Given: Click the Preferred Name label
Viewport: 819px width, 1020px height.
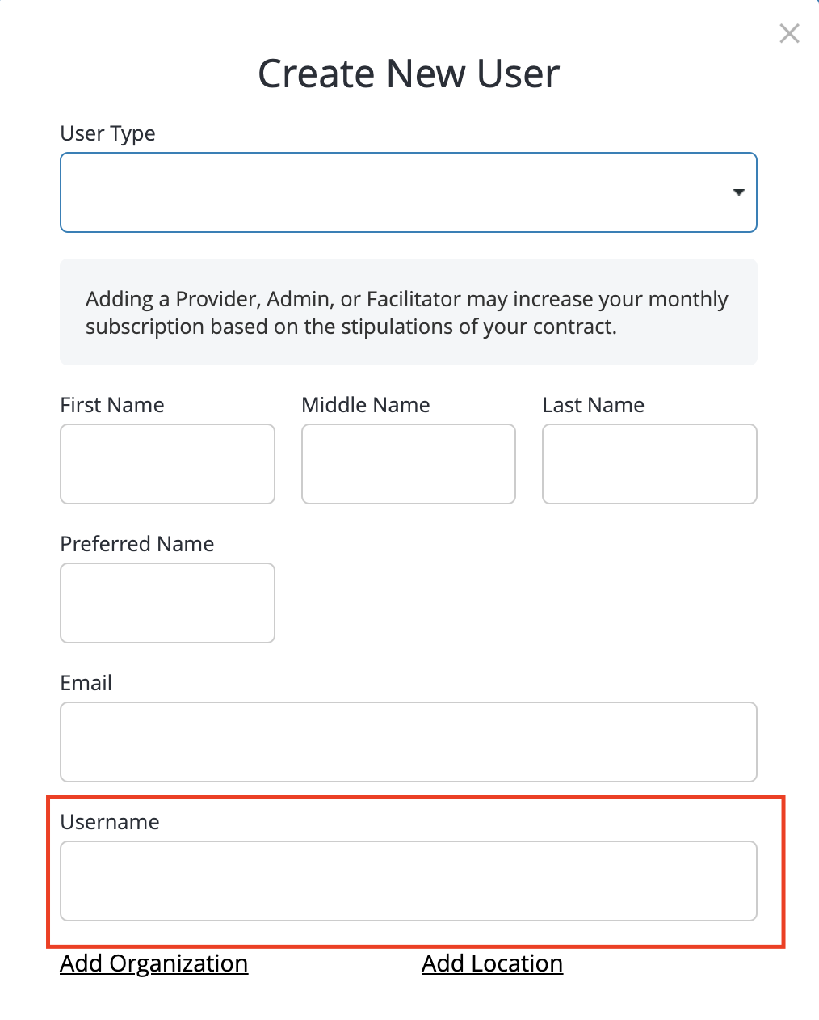Looking at the screenshot, I should 137,544.
